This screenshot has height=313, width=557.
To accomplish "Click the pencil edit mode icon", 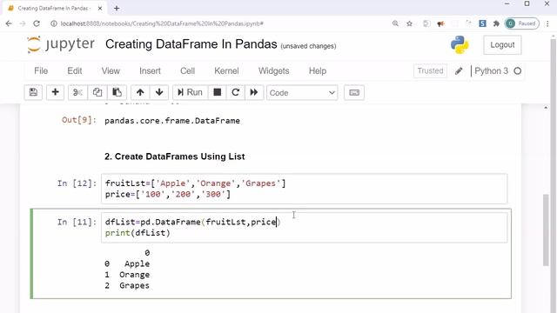I will [459, 71].
